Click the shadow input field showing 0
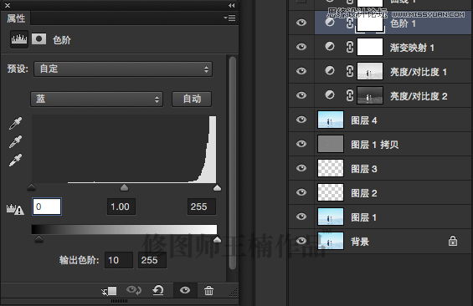This screenshot has width=473, height=306. tap(47, 207)
